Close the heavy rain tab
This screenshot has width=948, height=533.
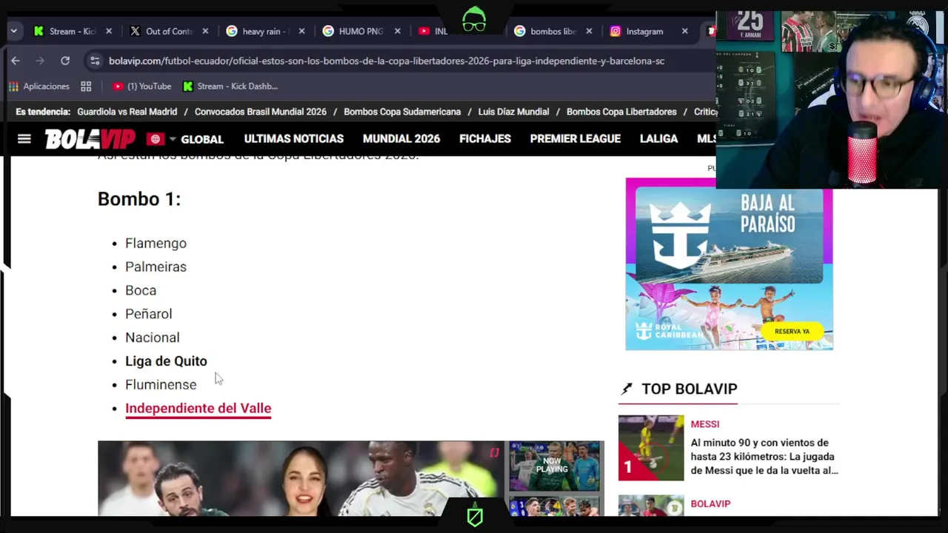[301, 31]
